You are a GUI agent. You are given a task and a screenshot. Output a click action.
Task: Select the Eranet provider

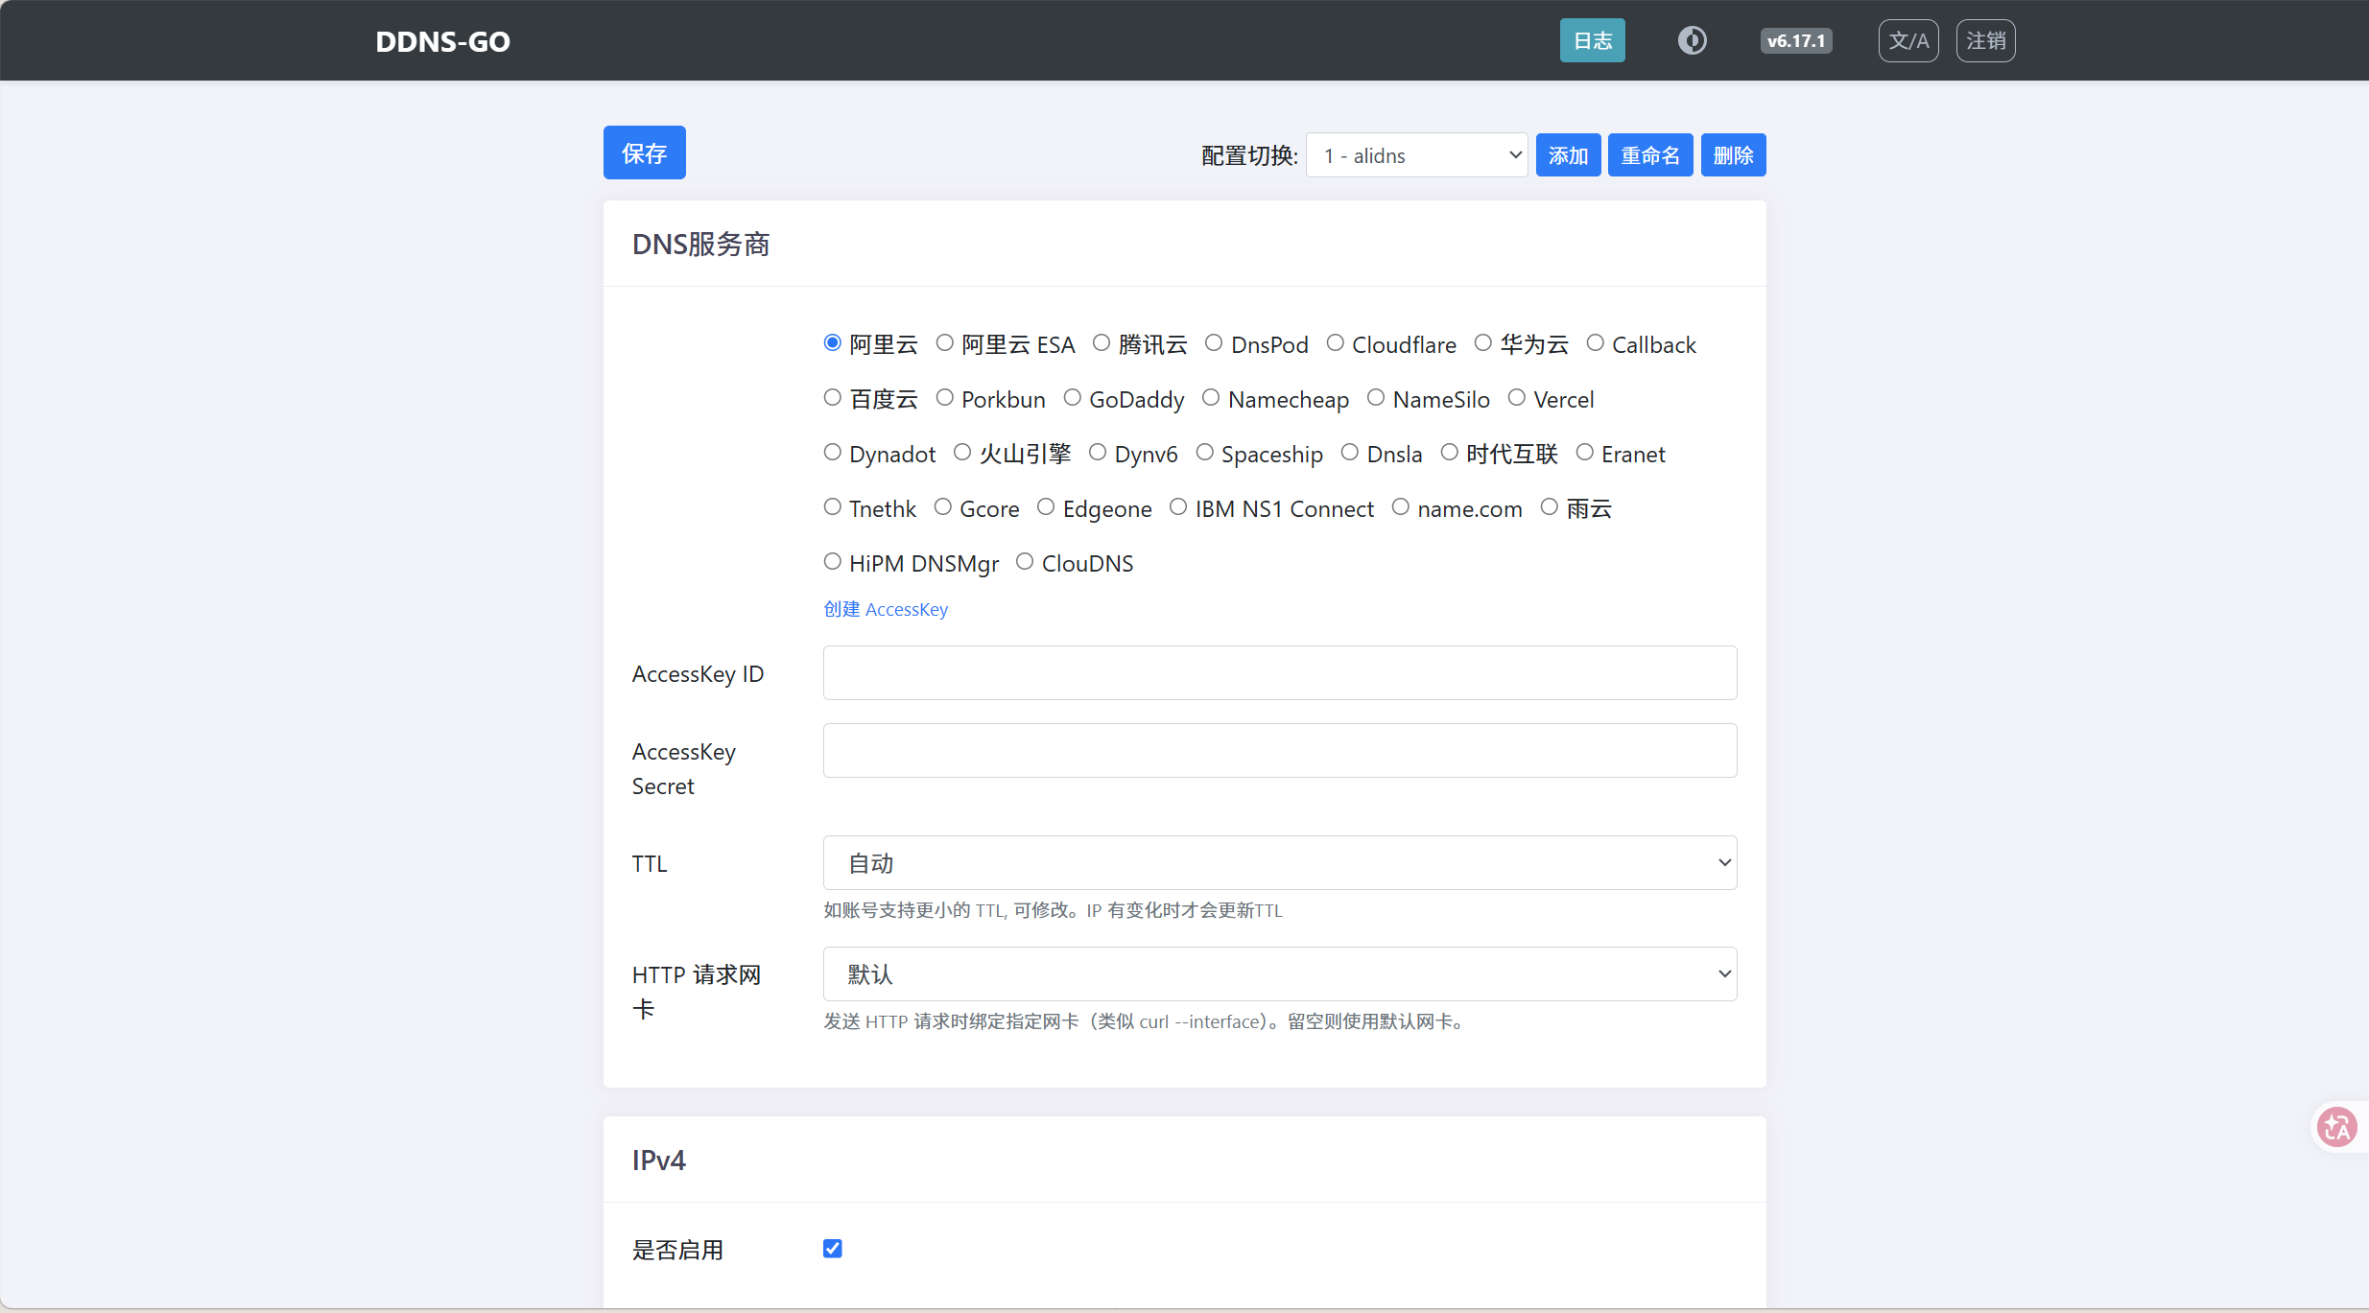1585,453
